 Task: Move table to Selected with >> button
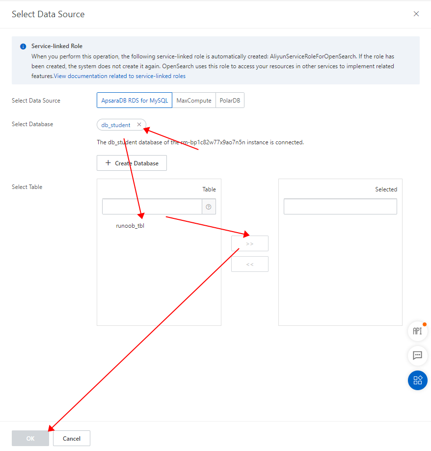pos(250,243)
